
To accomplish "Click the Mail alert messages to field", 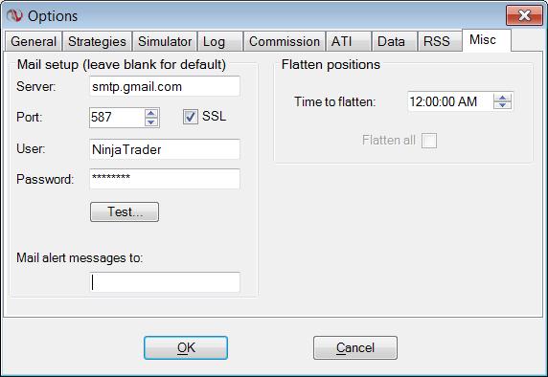I will pyautogui.click(x=165, y=282).
